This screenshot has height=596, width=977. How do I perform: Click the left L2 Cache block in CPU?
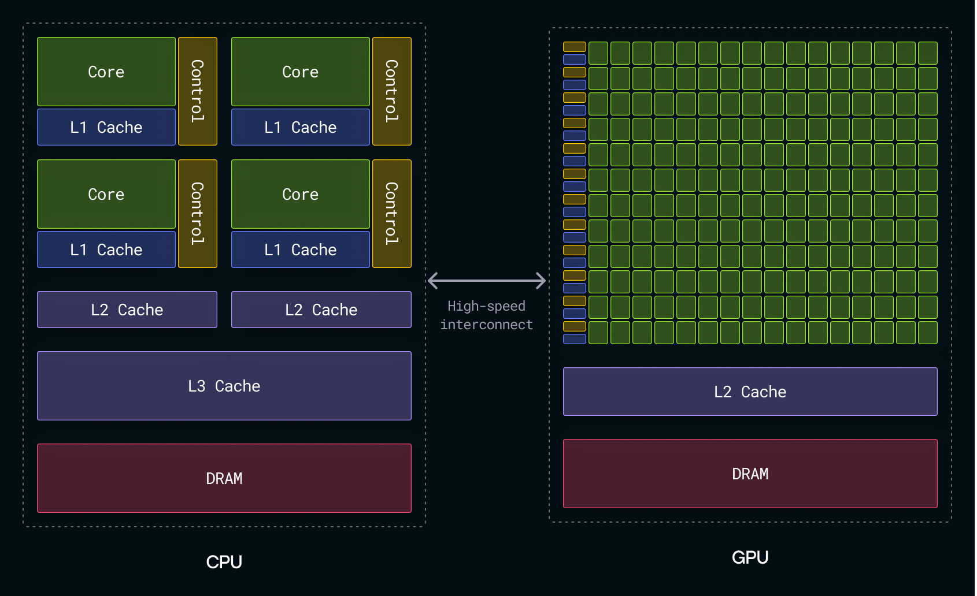tap(127, 310)
